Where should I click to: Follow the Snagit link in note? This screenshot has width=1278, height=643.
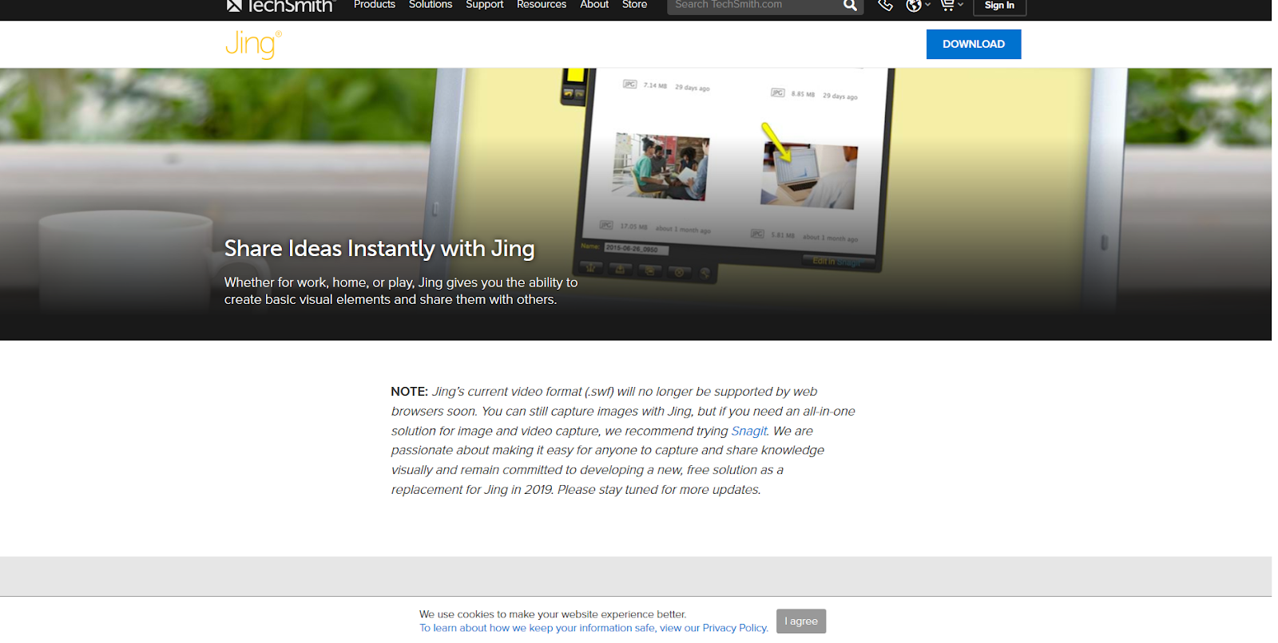click(748, 431)
